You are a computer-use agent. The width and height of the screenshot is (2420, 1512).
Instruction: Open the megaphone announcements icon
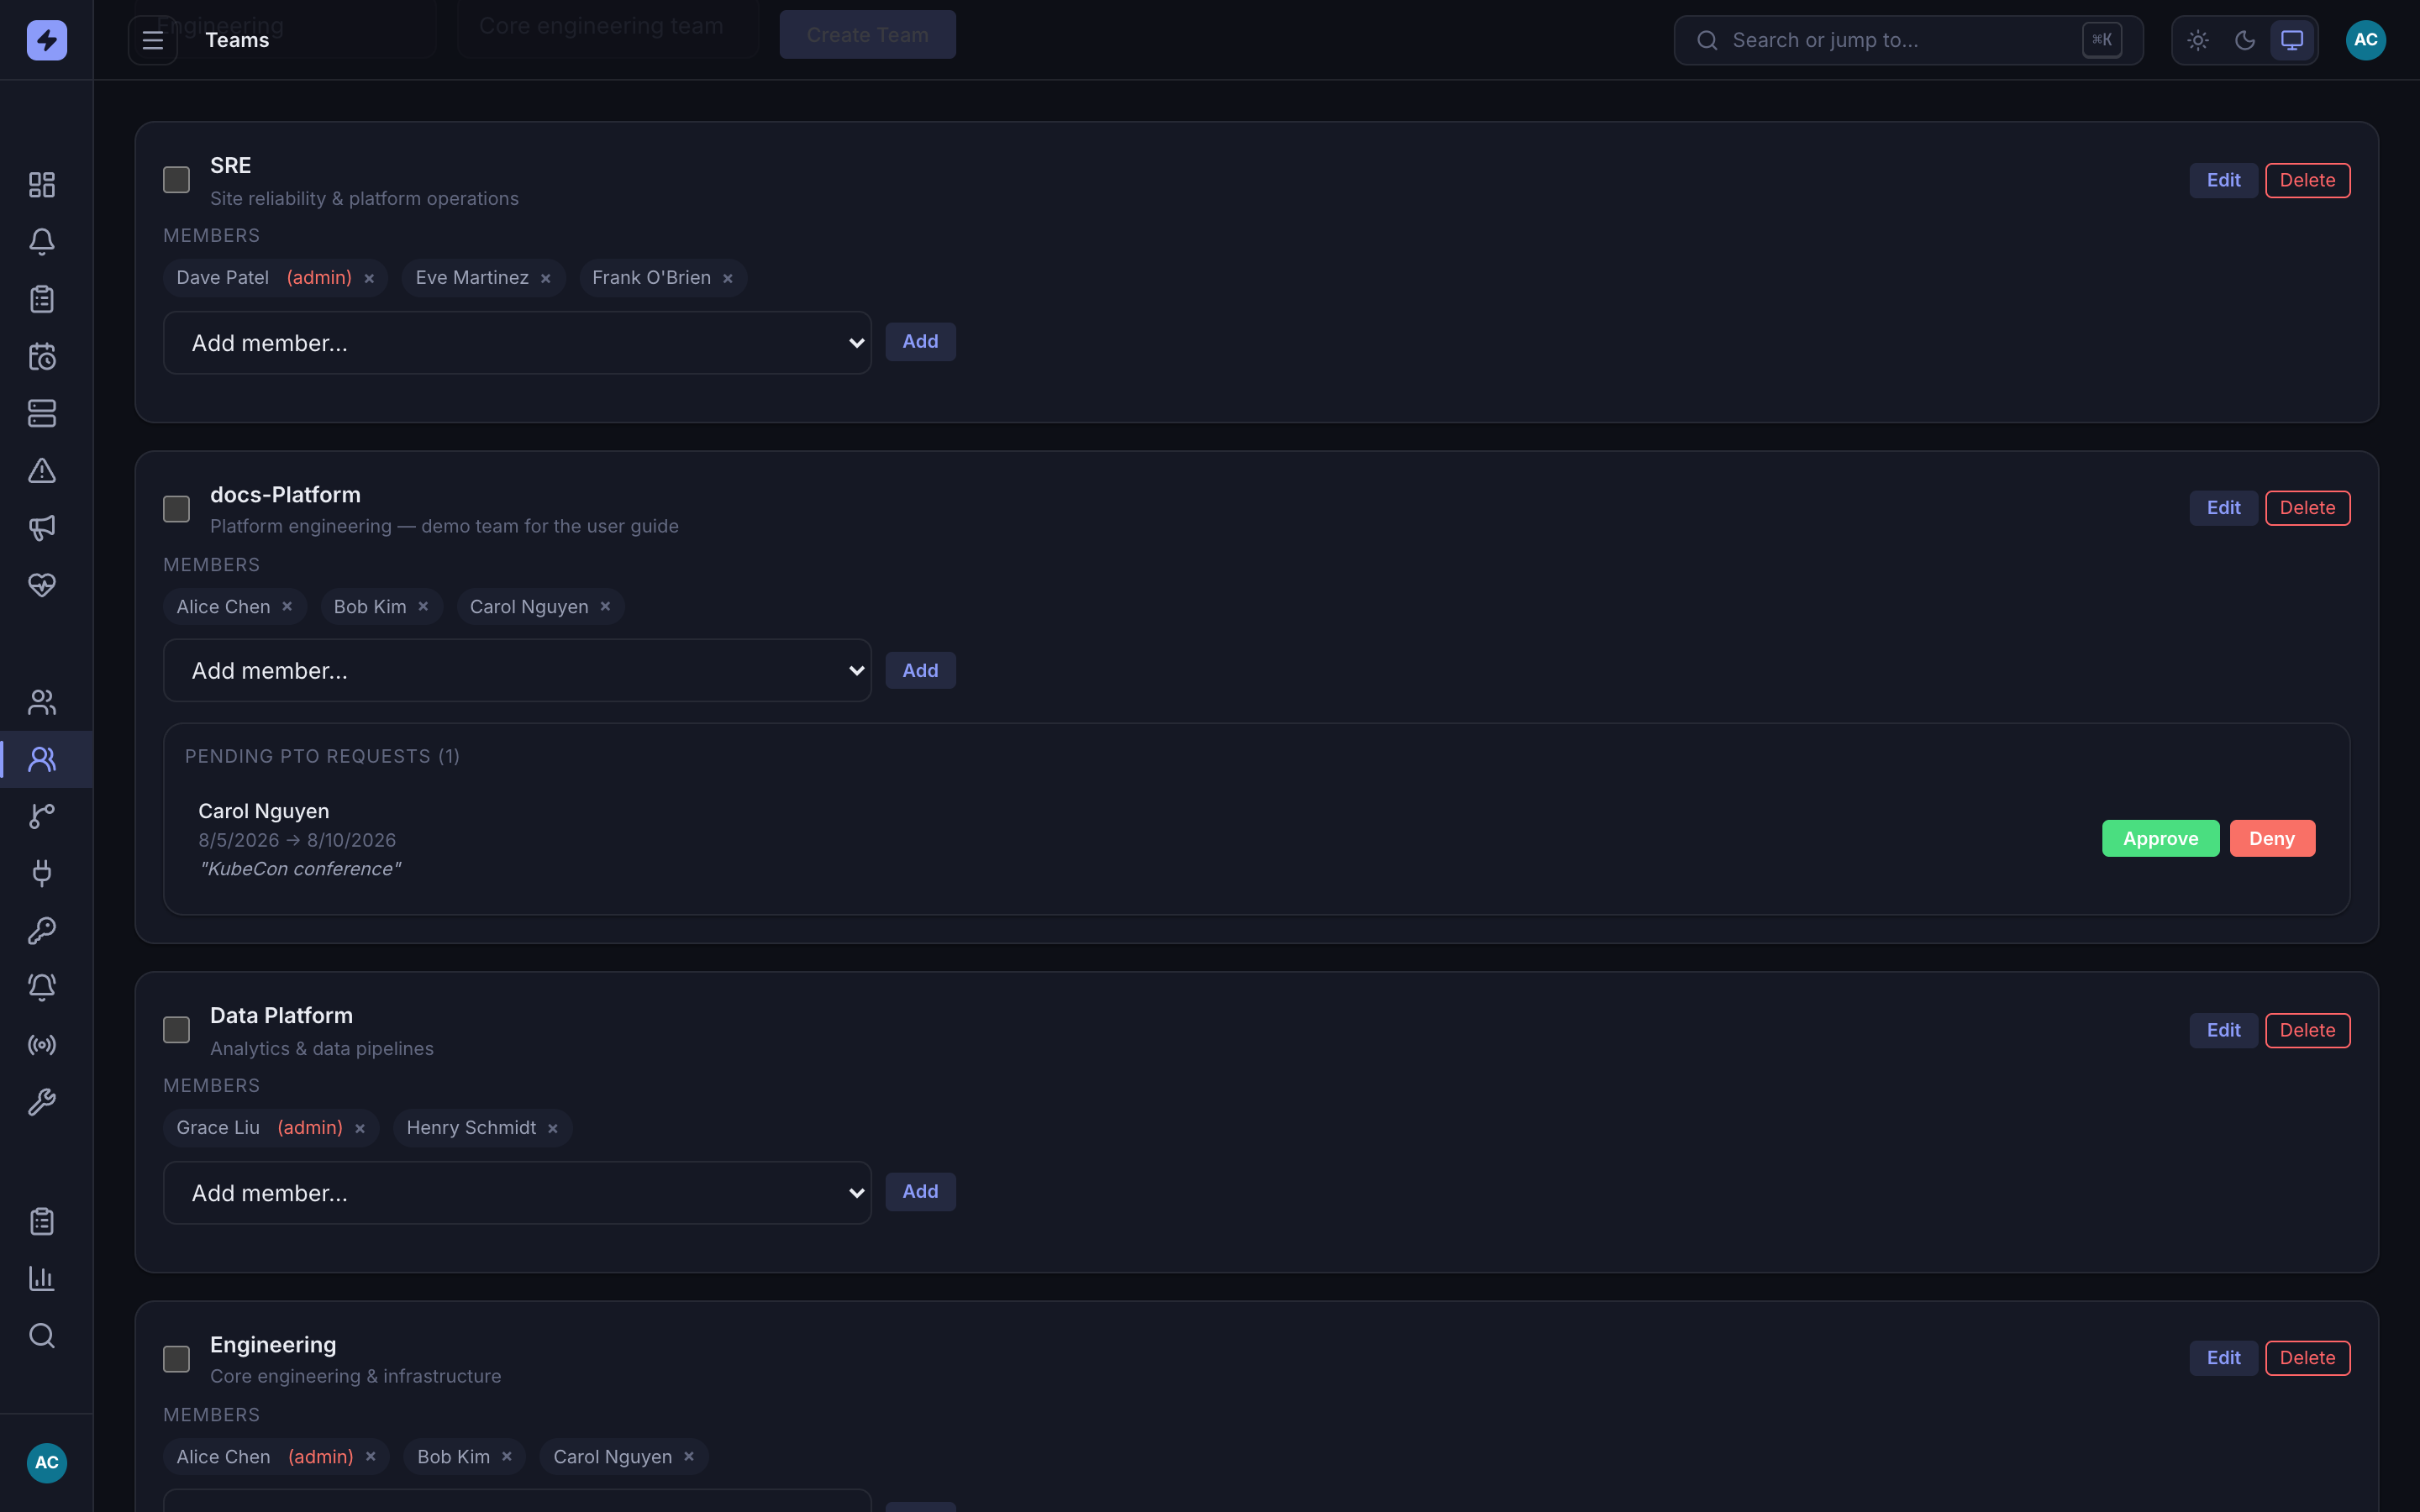(x=42, y=527)
